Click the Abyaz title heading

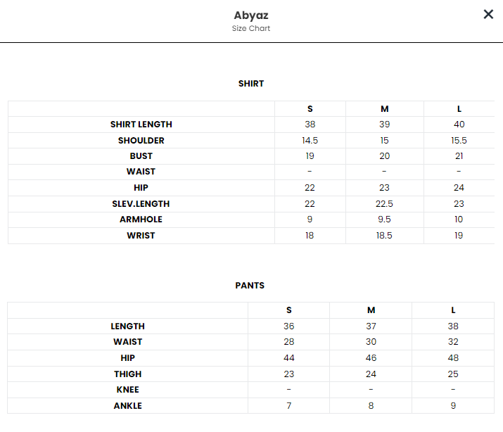pos(251,15)
